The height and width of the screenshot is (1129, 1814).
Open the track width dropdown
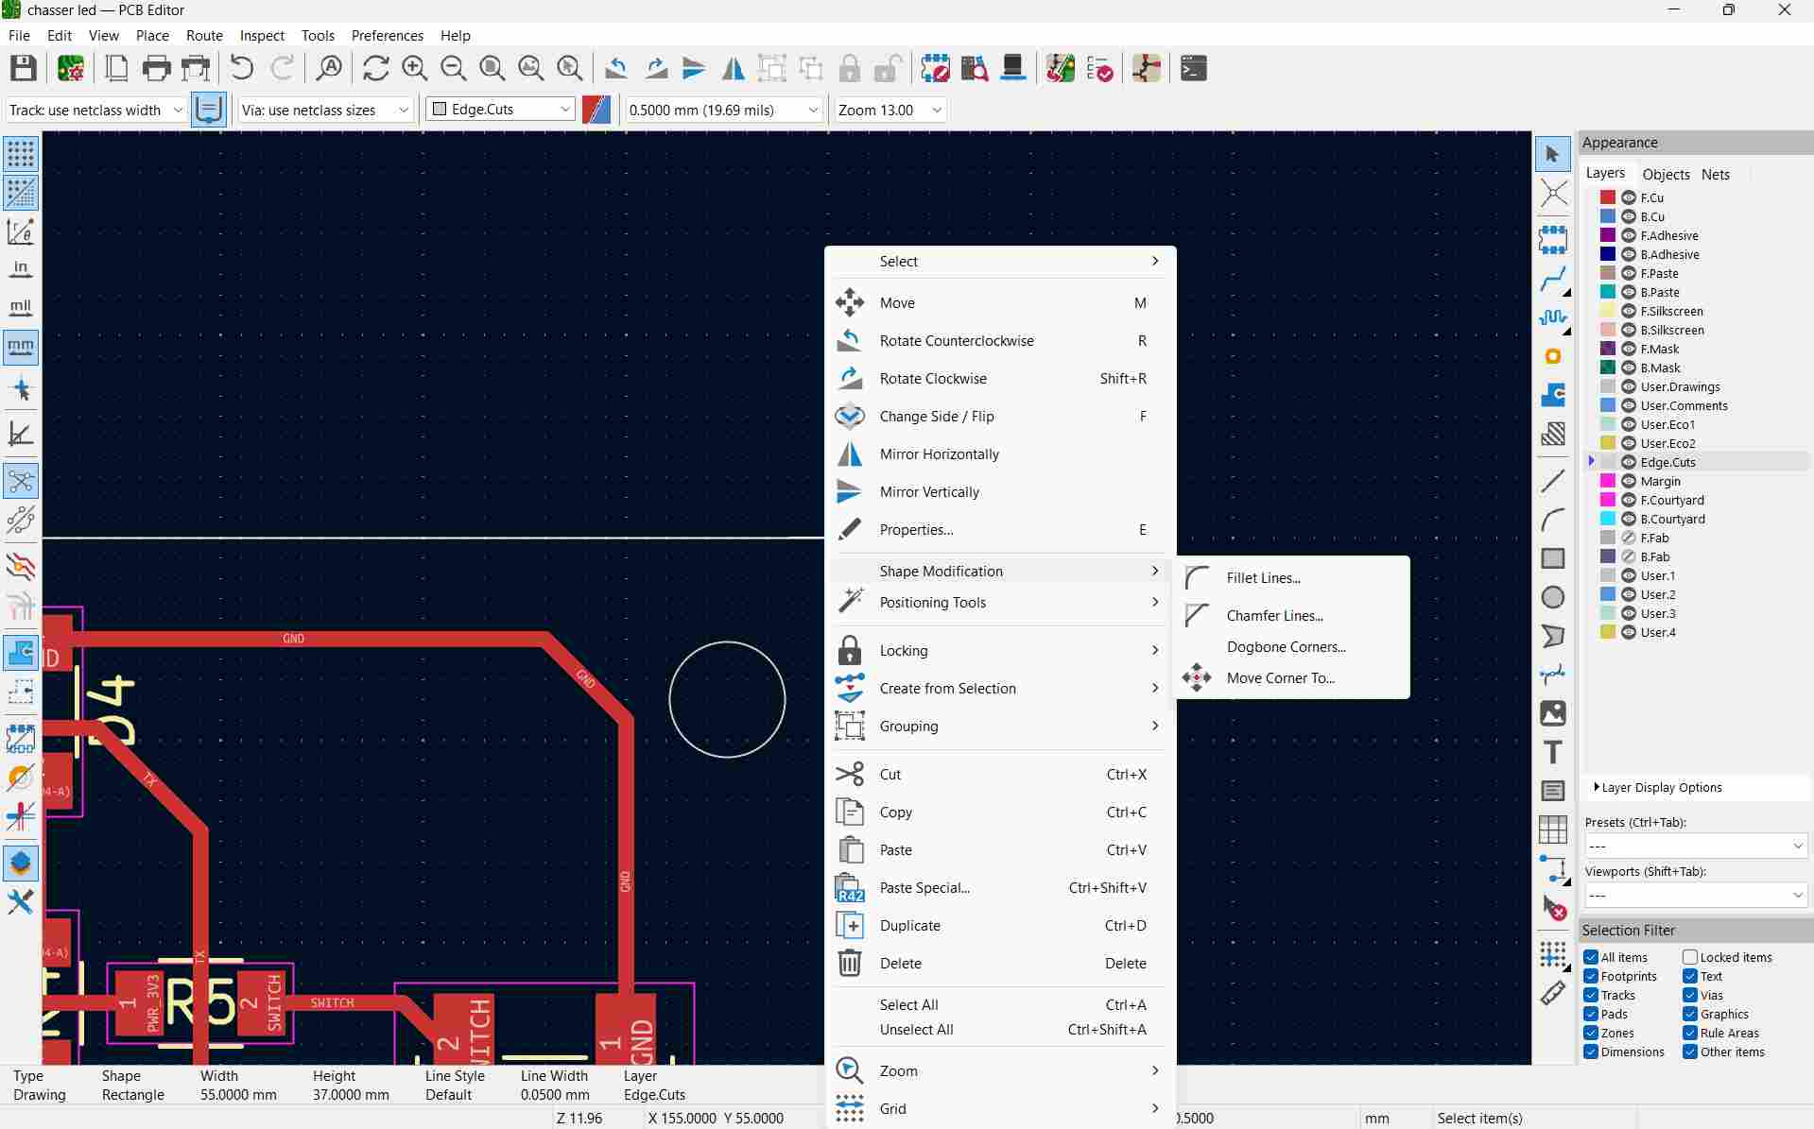95,110
